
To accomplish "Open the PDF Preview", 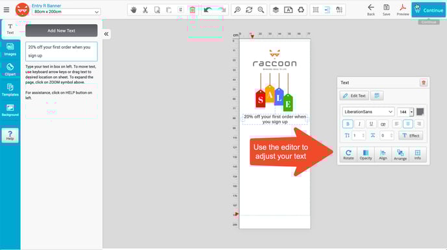I will 403,10.
